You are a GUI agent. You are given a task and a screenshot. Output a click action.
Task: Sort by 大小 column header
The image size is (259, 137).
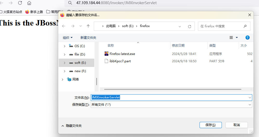[x=243, y=45]
